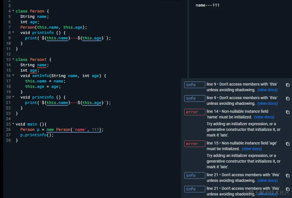Copy the first line 21 info message

point(287,176)
